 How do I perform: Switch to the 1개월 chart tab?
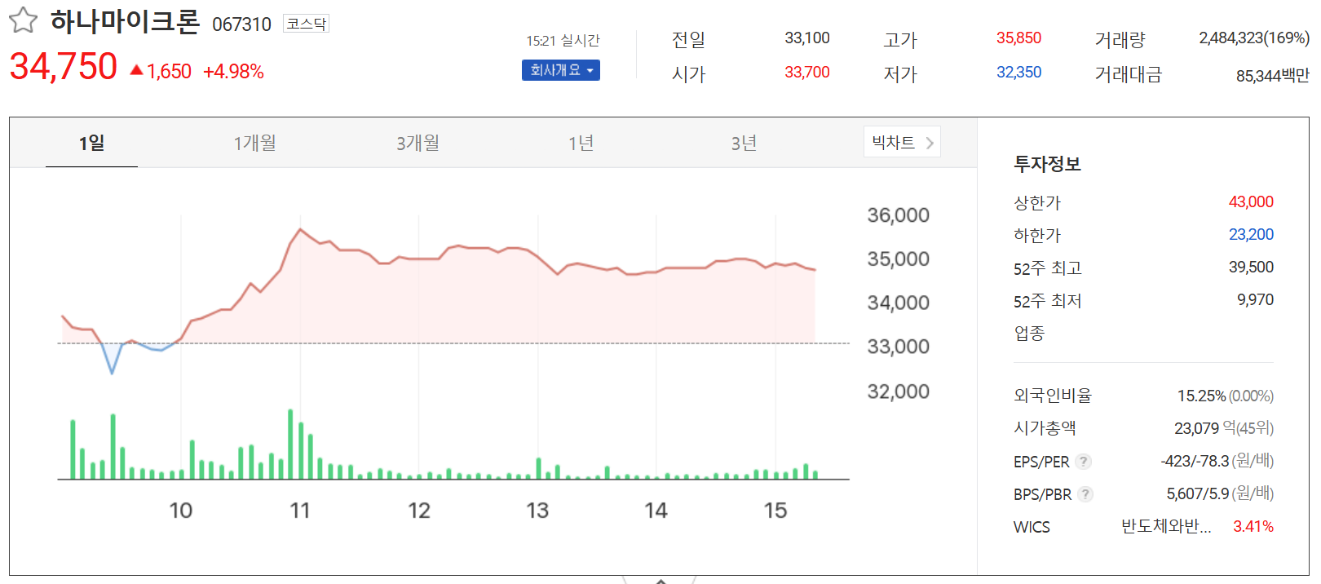point(254,143)
